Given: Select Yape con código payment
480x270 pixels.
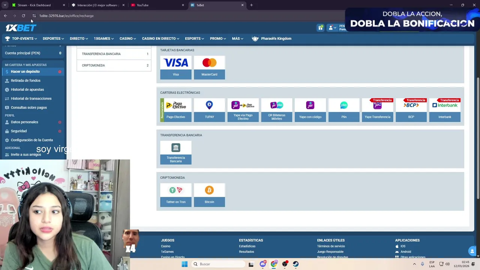Looking at the screenshot, I should 310,110.
